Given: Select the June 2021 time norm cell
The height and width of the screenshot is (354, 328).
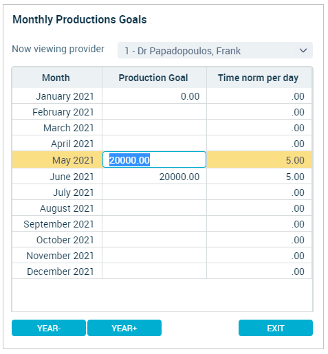Looking at the screenshot, I should (x=259, y=177).
